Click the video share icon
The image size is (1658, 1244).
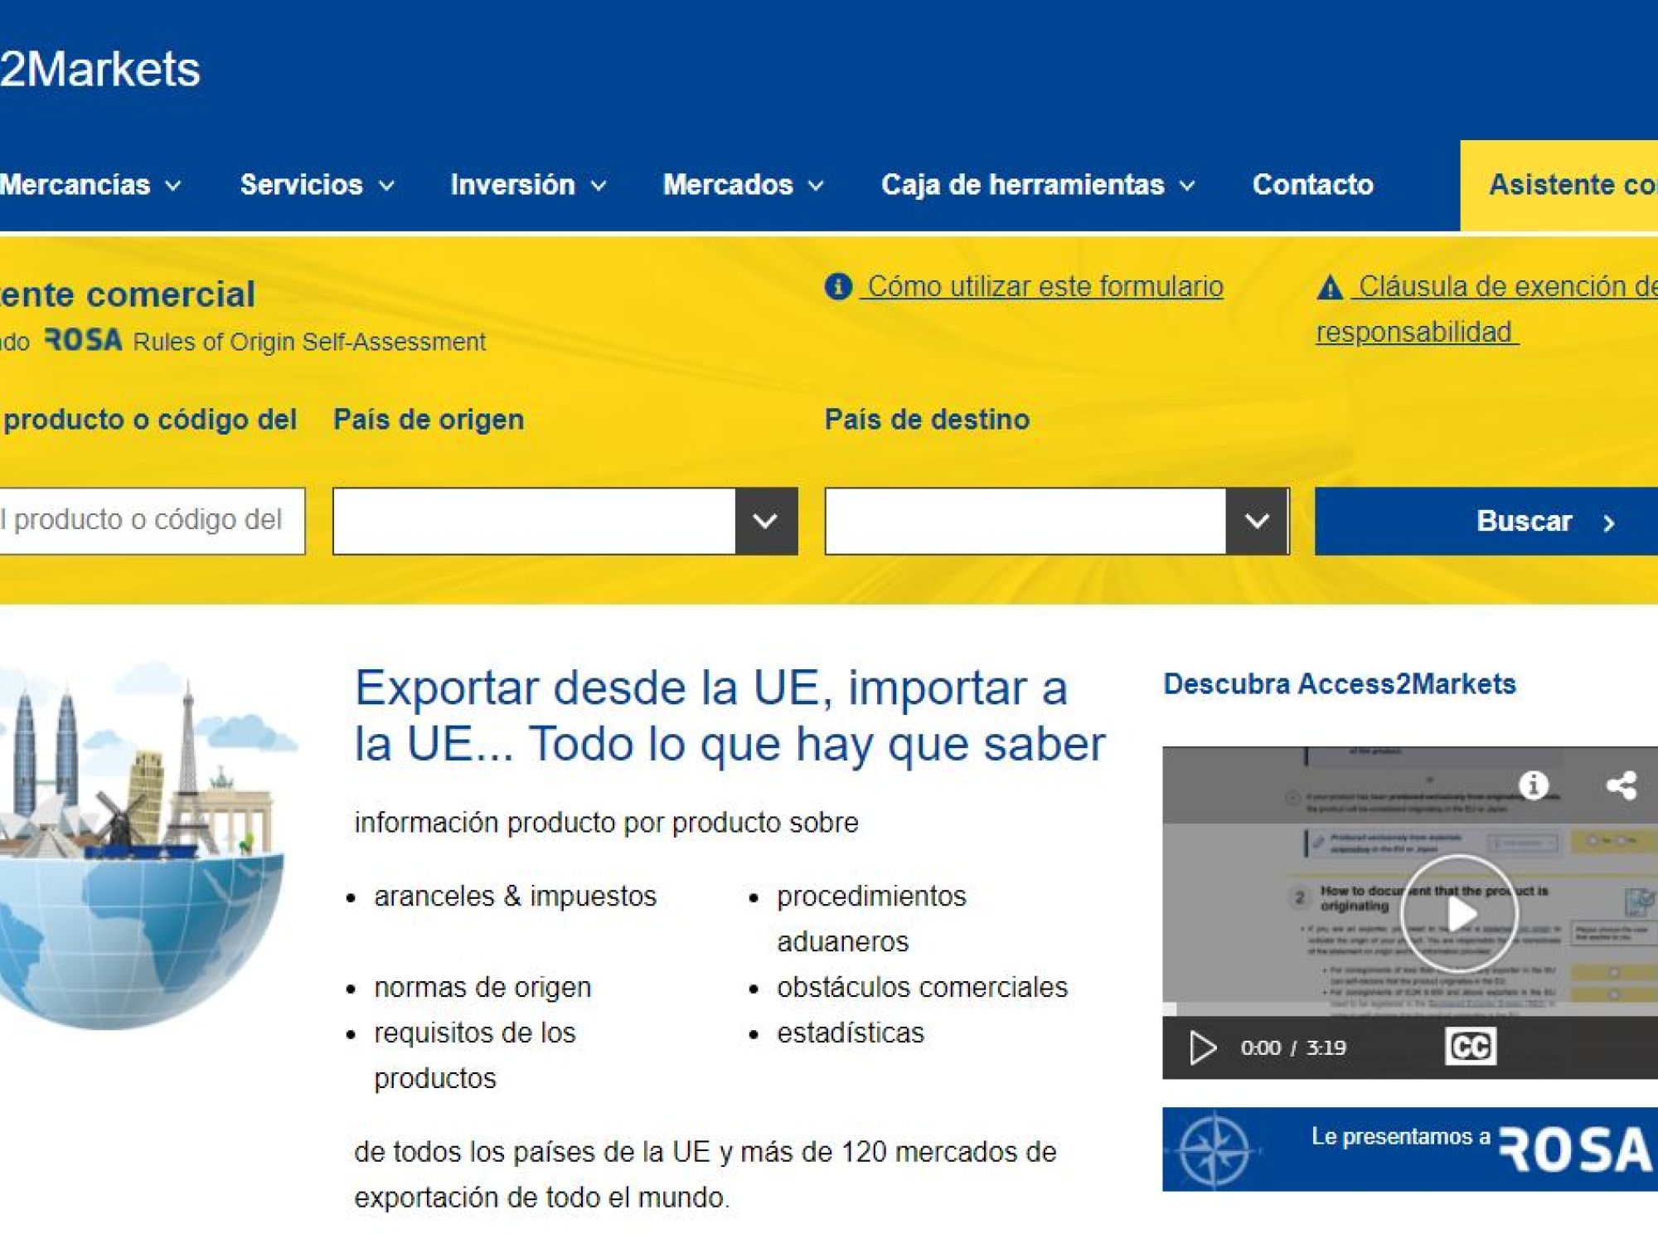click(x=1621, y=785)
